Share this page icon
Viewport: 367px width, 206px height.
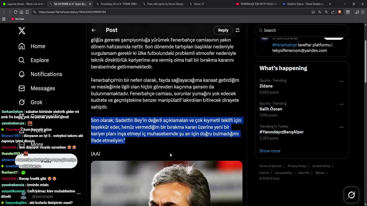[x=333, y=12]
